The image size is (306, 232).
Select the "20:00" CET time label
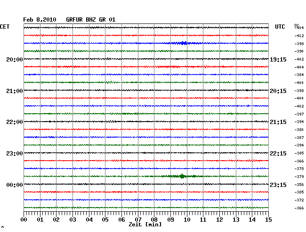[x=15, y=60]
